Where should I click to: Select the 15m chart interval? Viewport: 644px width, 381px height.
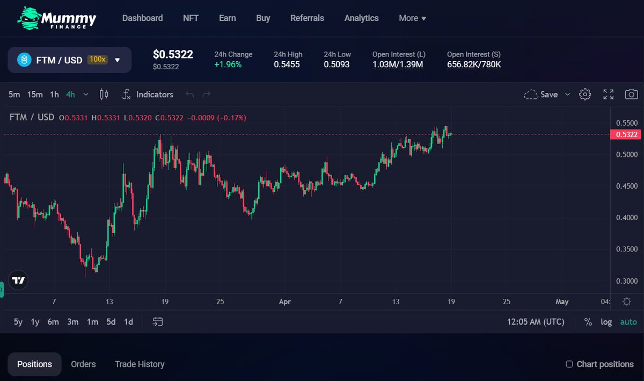[35, 95]
